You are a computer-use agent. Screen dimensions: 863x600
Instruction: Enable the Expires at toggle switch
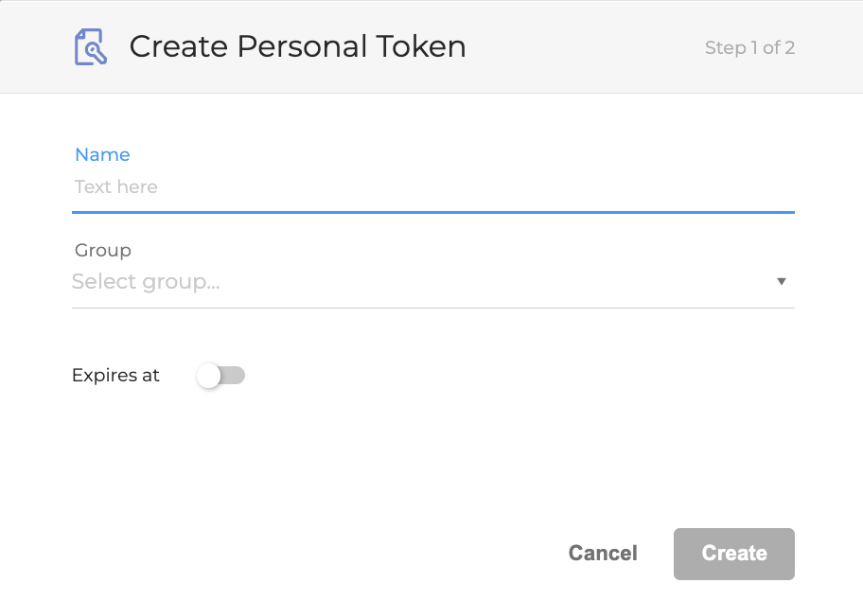[x=220, y=376]
